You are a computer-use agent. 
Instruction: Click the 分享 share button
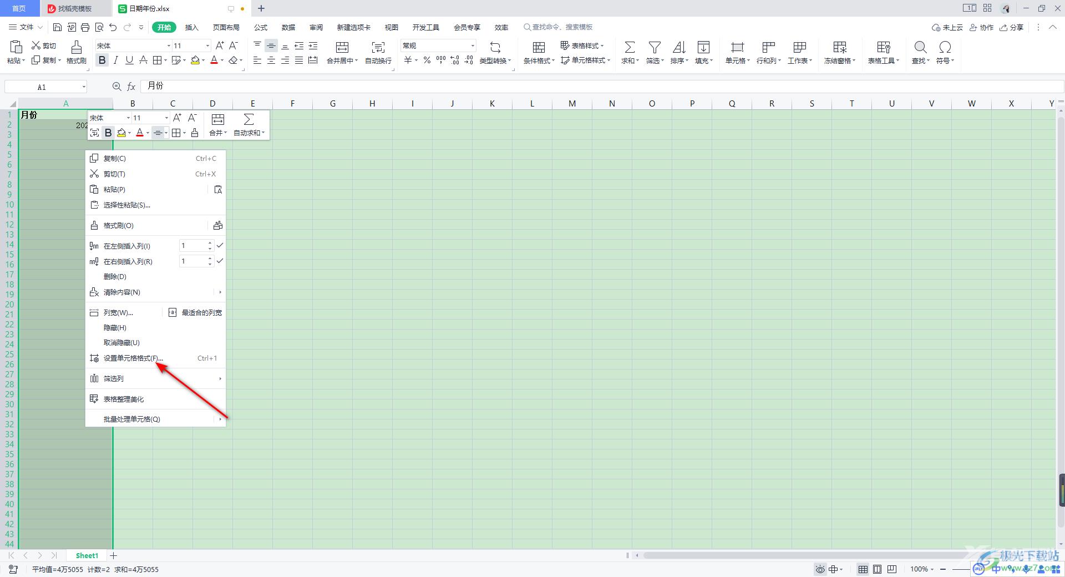tap(1012, 27)
